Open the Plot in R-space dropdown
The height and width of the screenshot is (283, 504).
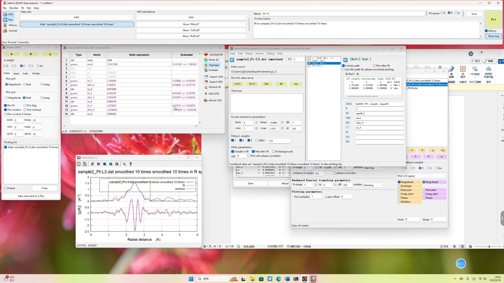(x=422, y=176)
